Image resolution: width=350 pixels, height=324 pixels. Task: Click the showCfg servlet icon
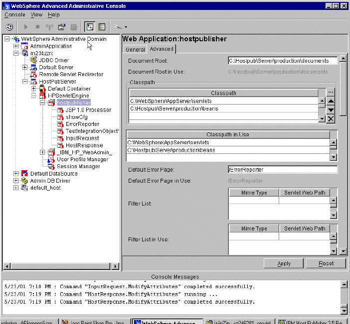click(60, 117)
